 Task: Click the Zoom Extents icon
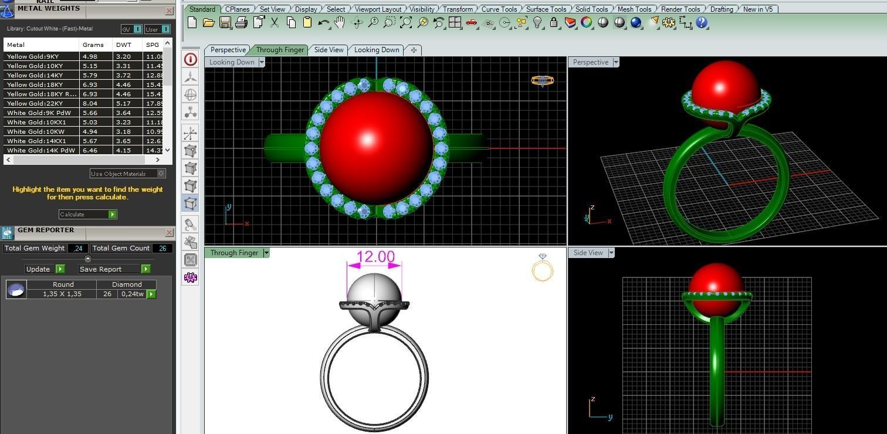pyautogui.click(x=405, y=23)
